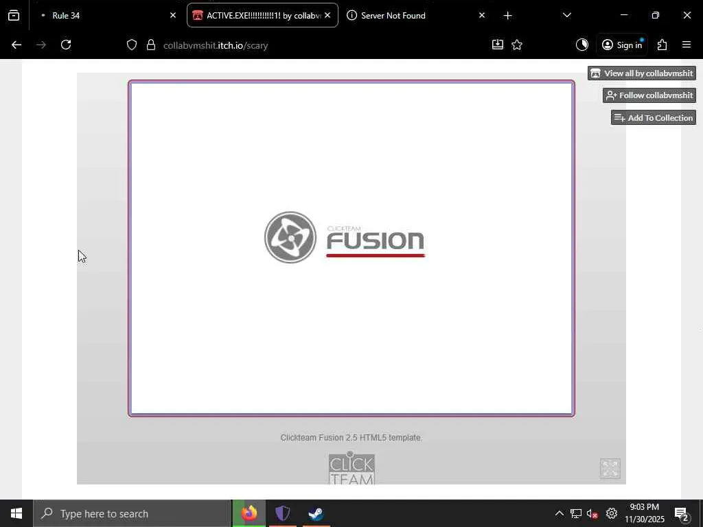Close the Server Not Found tab
Viewport: 703px width, 527px height.
click(481, 15)
